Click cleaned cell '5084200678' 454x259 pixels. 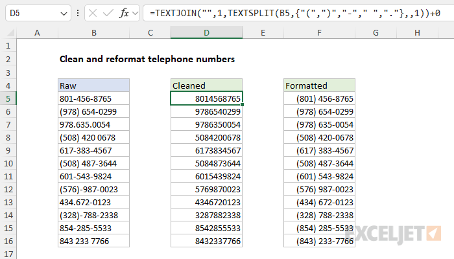coord(206,137)
